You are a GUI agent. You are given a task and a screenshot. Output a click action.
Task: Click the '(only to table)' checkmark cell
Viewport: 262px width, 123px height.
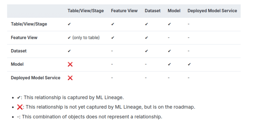click(84, 38)
